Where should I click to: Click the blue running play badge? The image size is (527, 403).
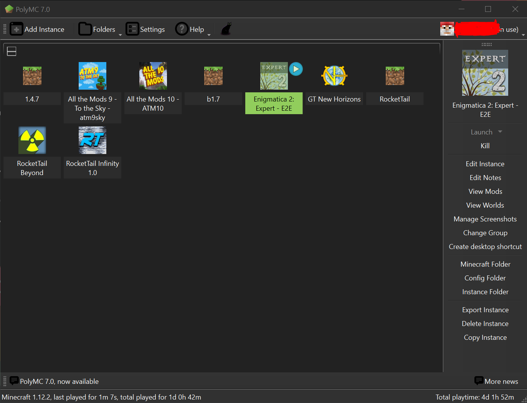click(296, 69)
